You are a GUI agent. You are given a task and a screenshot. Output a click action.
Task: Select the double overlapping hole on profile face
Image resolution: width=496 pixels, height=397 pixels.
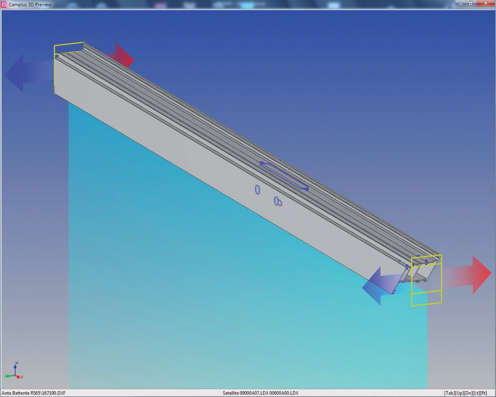coord(278,201)
